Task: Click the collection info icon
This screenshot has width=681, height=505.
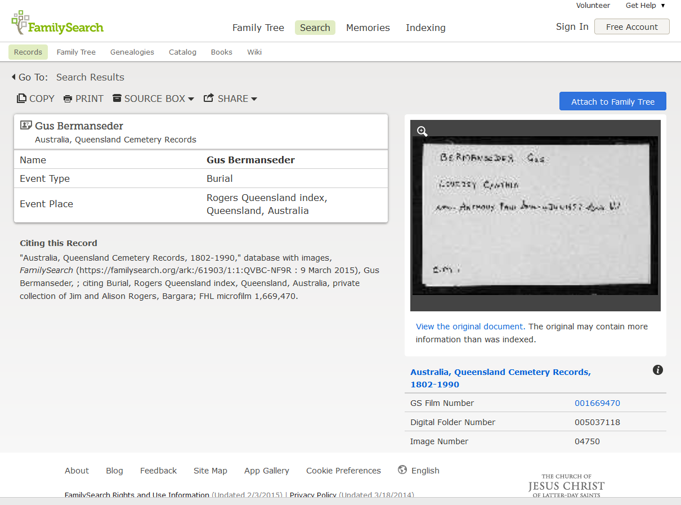Action: coord(658,370)
